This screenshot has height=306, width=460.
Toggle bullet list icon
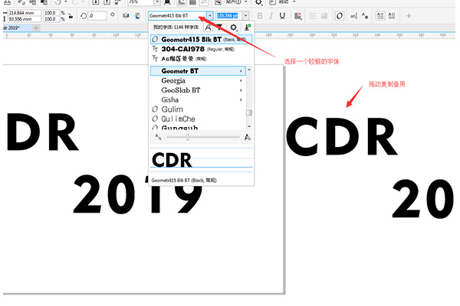[313, 16]
